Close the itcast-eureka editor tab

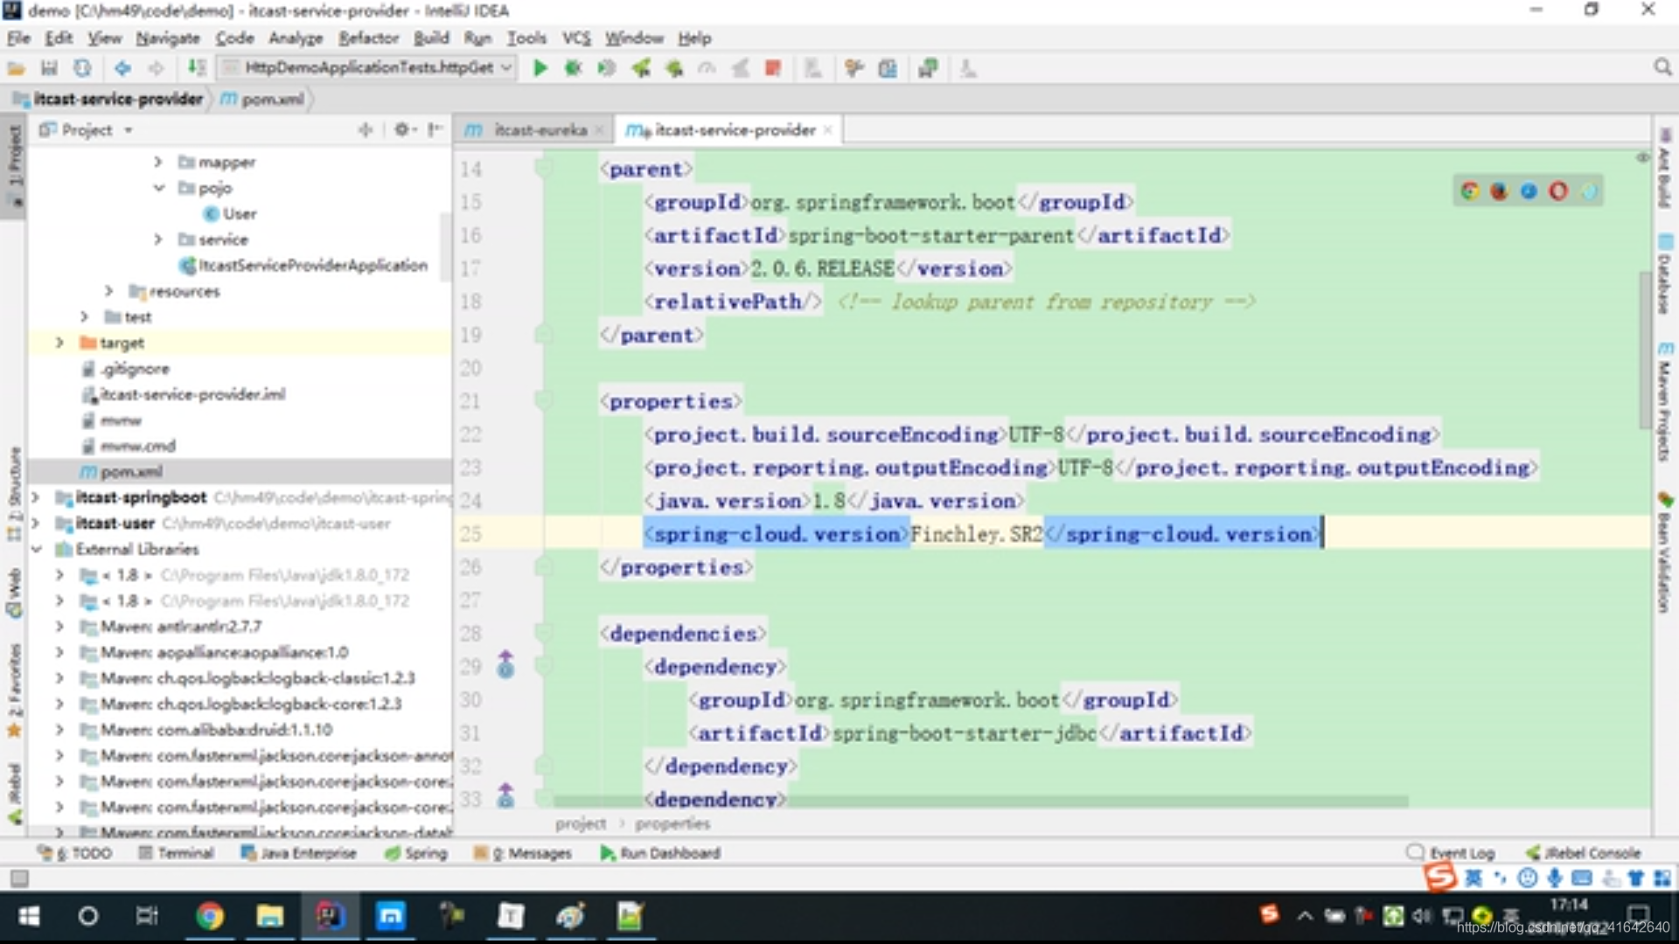click(599, 130)
